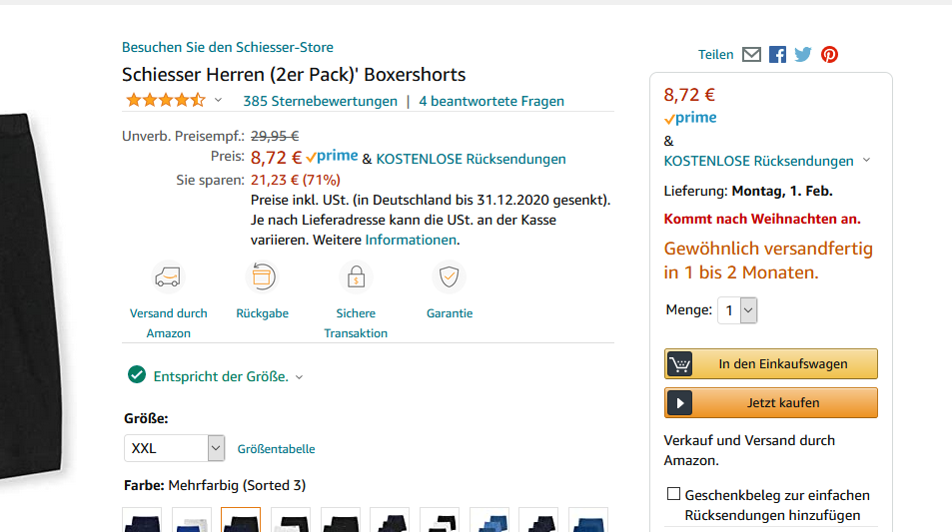Screen dimensions: 952x532
Task: Expand the 'Entspricht der Größe' fit details
Action: 299,377
